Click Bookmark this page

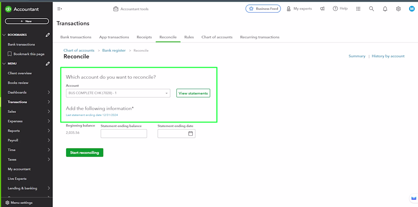point(26,54)
